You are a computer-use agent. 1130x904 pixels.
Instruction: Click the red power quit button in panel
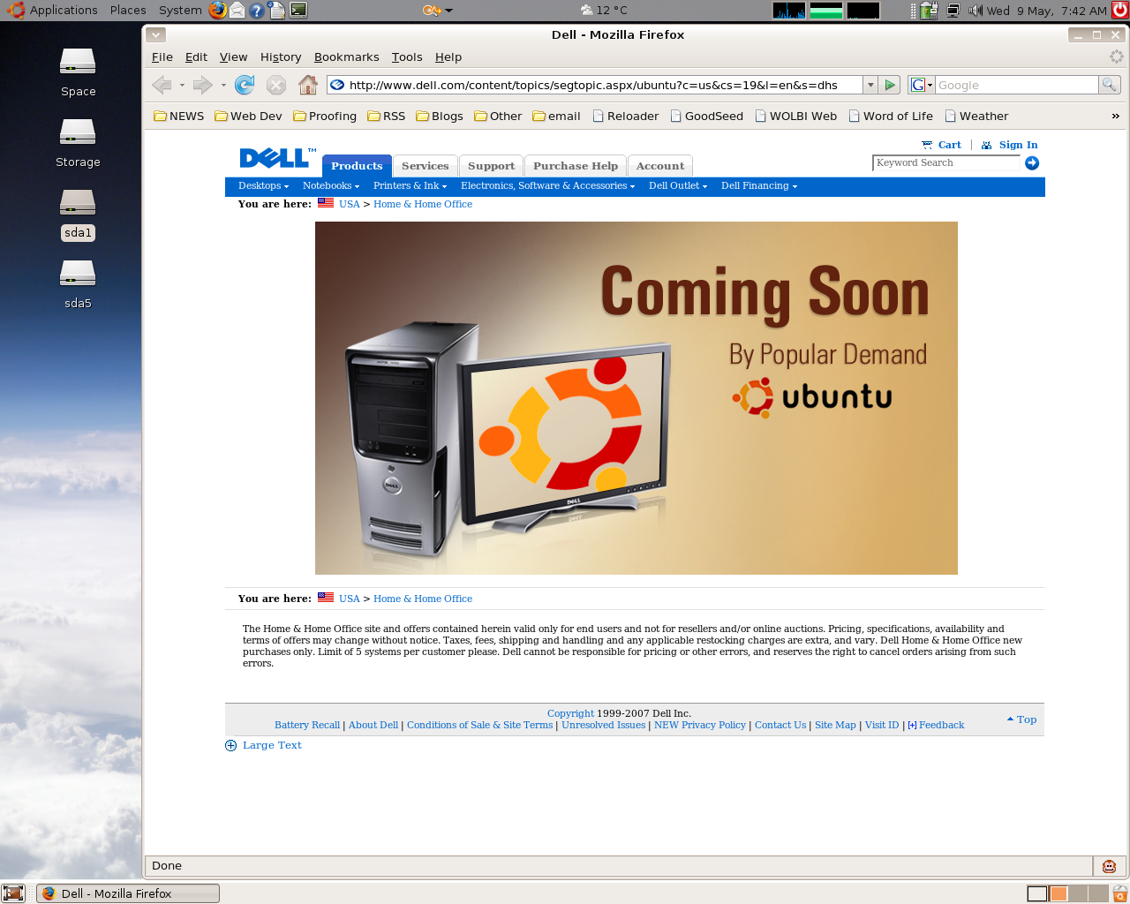pos(1120,11)
